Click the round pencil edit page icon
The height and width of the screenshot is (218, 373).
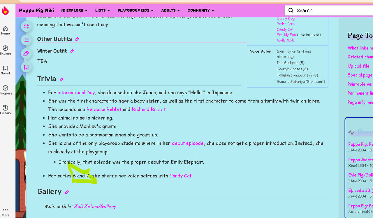click(x=26, y=53)
